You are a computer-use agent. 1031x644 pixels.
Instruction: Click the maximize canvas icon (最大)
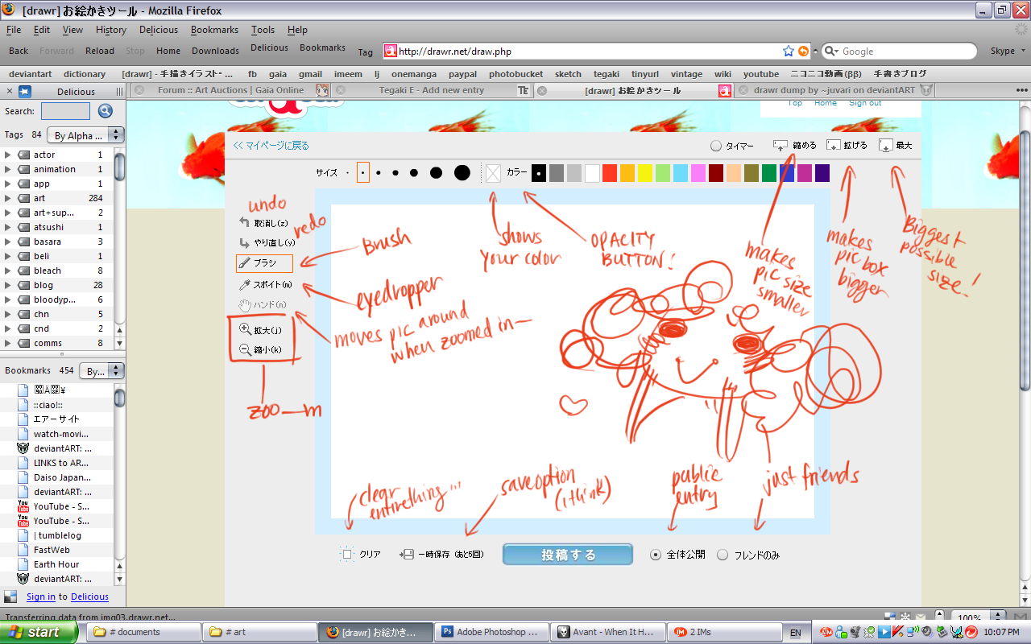click(x=885, y=146)
